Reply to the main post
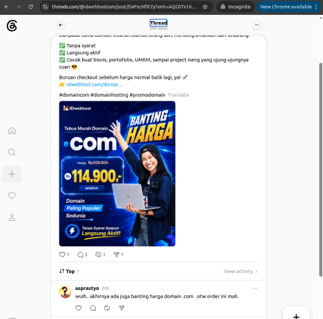 click(80, 254)
